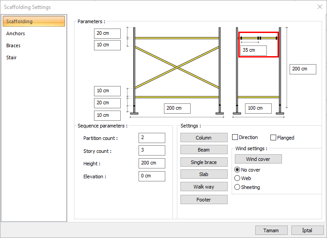327x238 pixels.
Task: Go to the Stair settings
Action: coord(12,57)
